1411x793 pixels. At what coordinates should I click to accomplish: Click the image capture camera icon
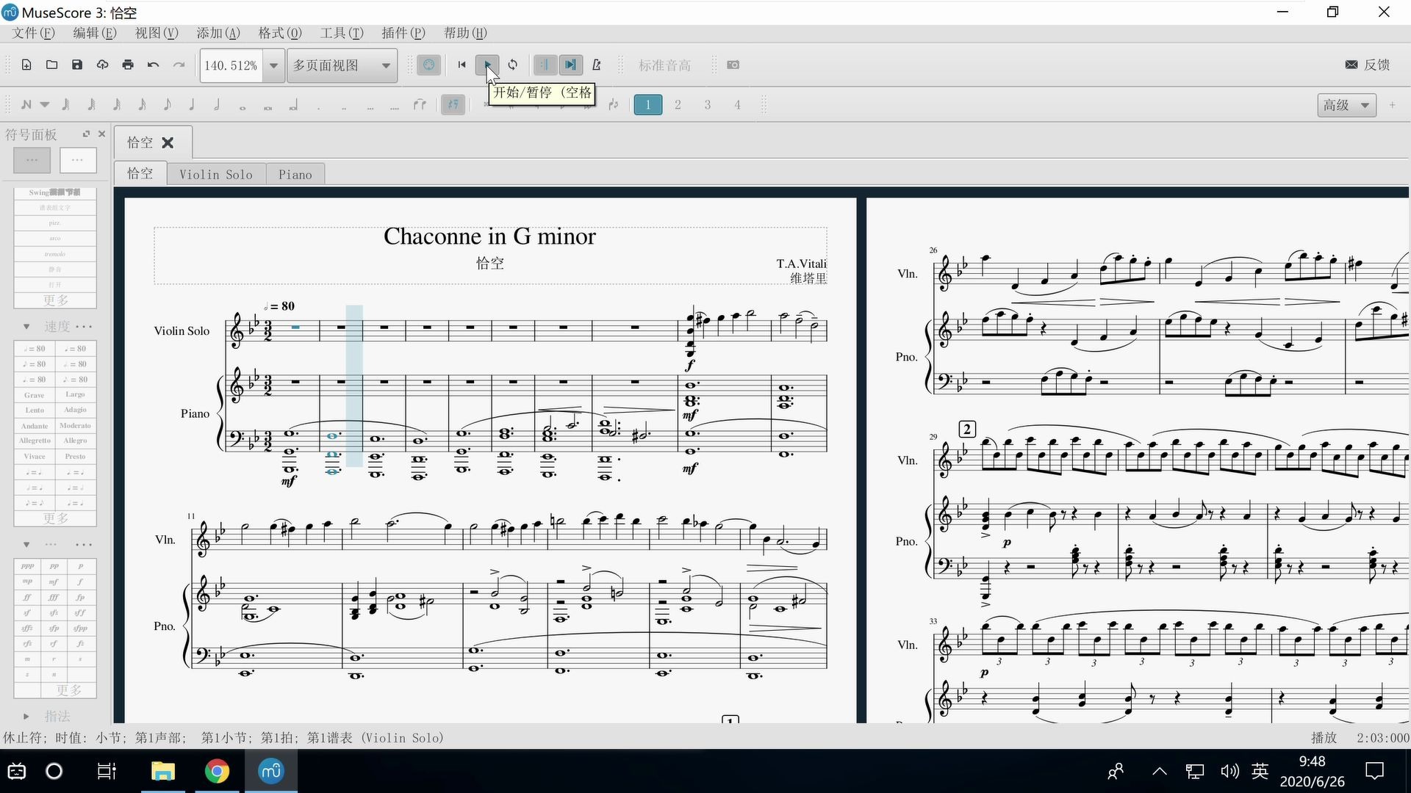pyautogui.click(x=733, y=65)
